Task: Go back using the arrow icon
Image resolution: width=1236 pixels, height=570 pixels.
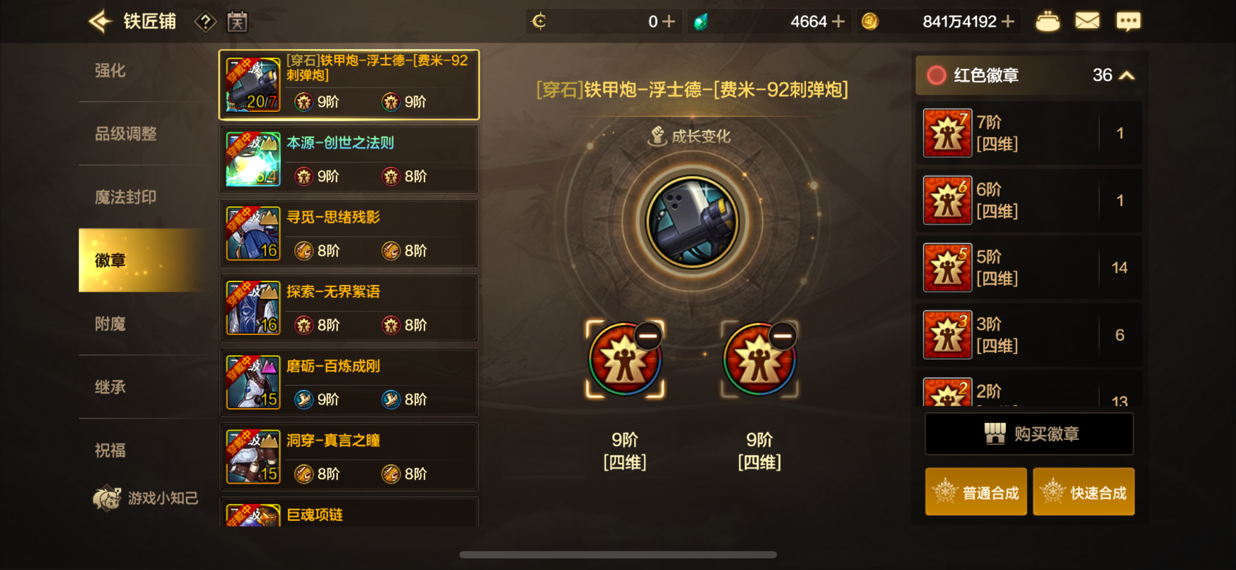Action: (100, 22)
